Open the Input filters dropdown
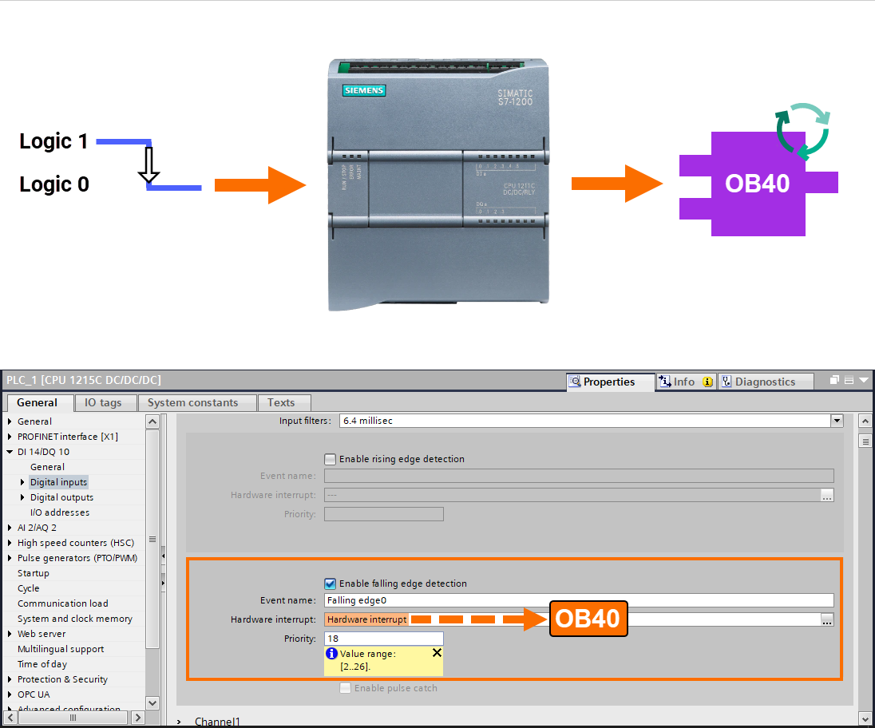The width and height of the screenshot is (875, 728). (x=837, y=421)
